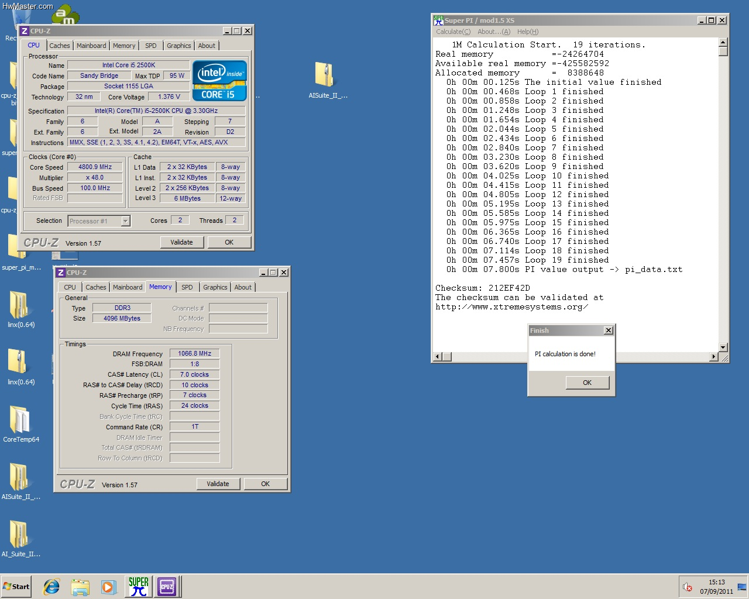
Task: Select Caches tab in the lower CPU-Z window
Action: click(x=96, y=287)
